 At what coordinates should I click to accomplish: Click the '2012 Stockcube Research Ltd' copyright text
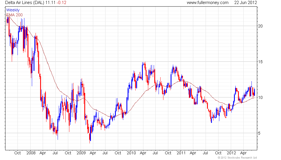(237, 158)
